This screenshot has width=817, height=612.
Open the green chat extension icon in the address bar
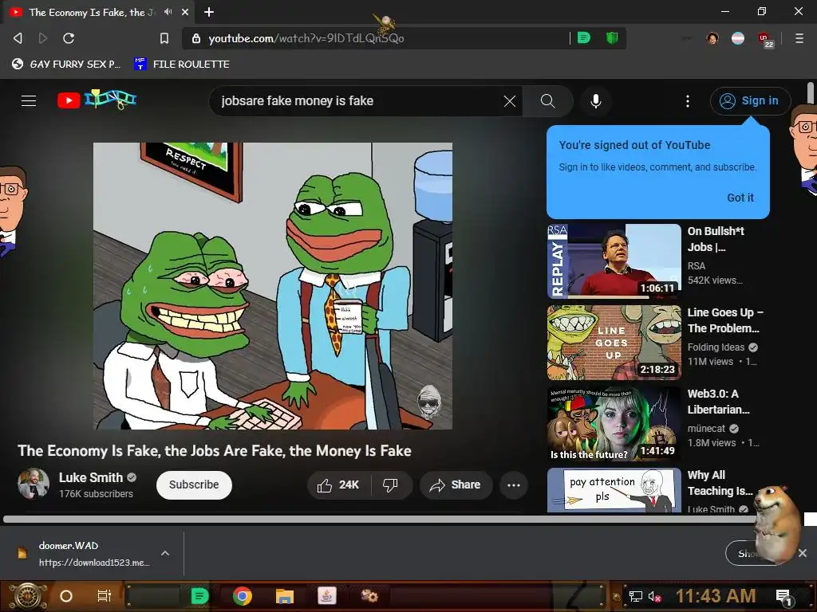coord(584,37)
